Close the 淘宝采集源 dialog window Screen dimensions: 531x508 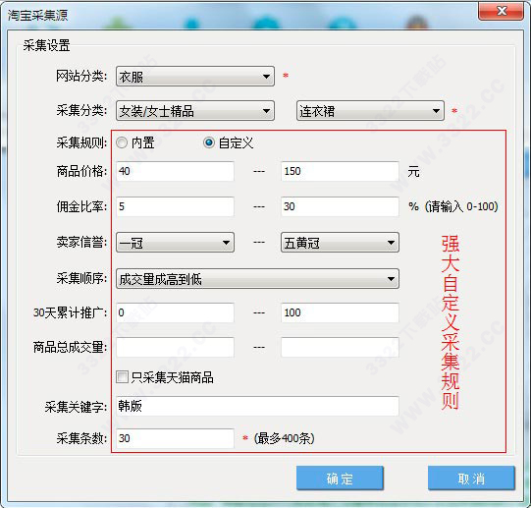501,12
